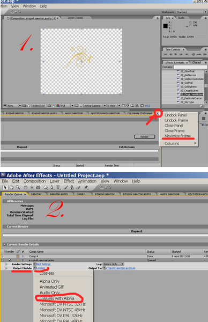The image size is (208, 322).
Task: Select the Rotation tool in lower toolbar
Action: pos(25,187)
